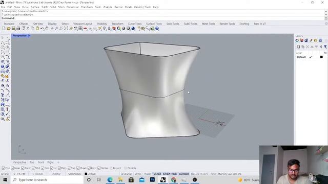The image size is (328, 184).
Task: Click the New file icon in Standard toolbar
Action: pyautogui.click(x=4, y=29)
